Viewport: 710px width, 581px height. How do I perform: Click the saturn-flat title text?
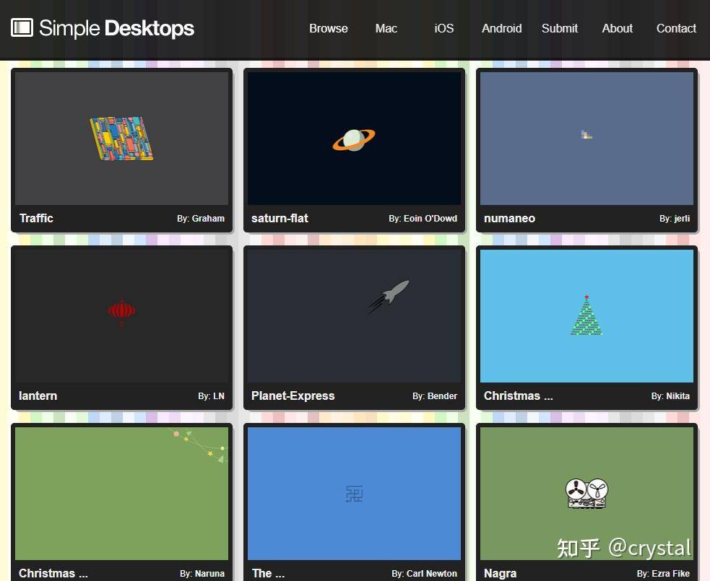pyautogui.click(x=280, y=218)
